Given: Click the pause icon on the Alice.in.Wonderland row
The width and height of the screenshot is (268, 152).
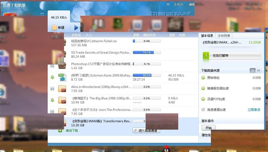Looking at the screenshot, I should [x=52, y=89].
